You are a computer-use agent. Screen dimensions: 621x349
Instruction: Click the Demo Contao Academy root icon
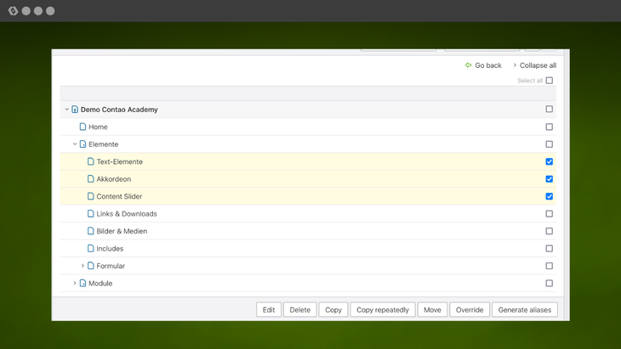coord(75,110)
